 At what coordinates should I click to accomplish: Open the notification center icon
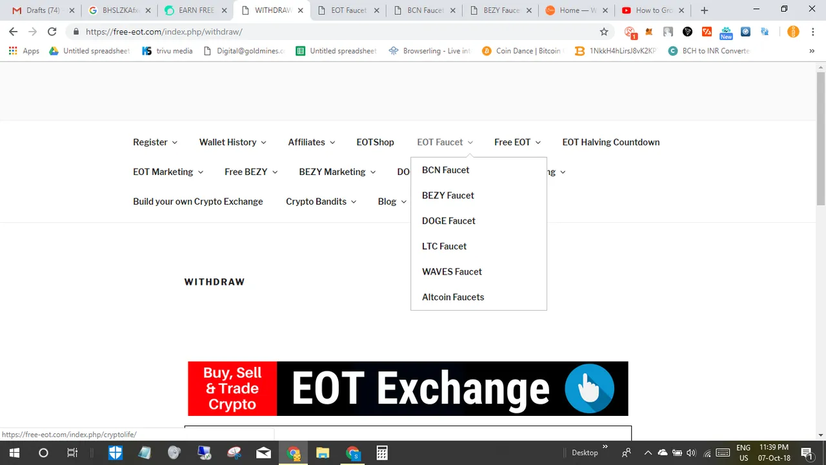point(806,453)
